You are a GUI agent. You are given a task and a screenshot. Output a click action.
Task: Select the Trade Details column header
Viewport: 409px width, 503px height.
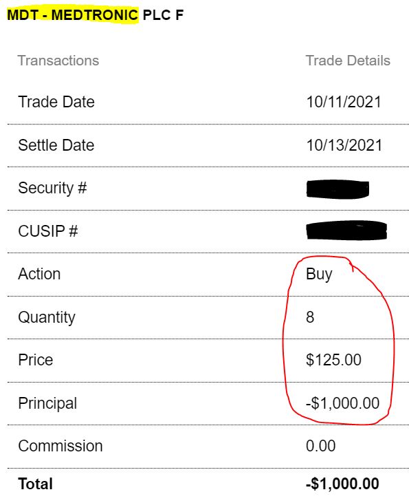(348, 61)
